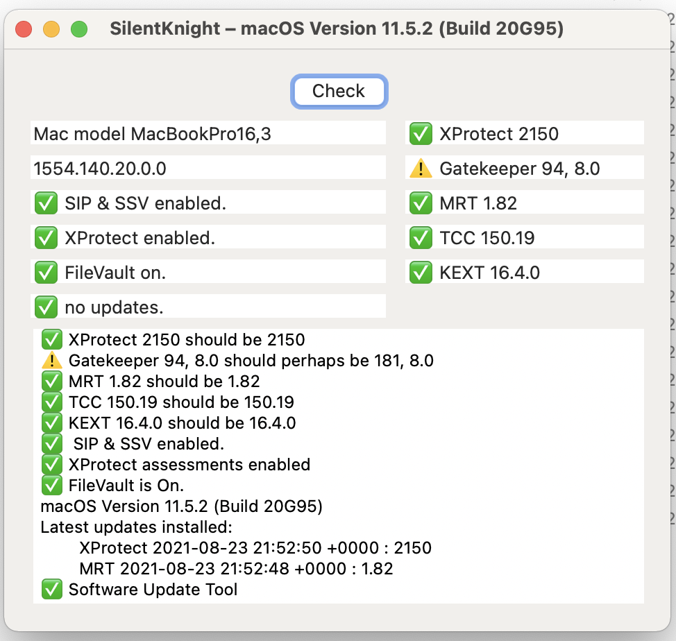Viewport: 676px width, 641px height.
Task: Click the yellow warning icon beside Gatekeeper 94
Action: point(421,169)
